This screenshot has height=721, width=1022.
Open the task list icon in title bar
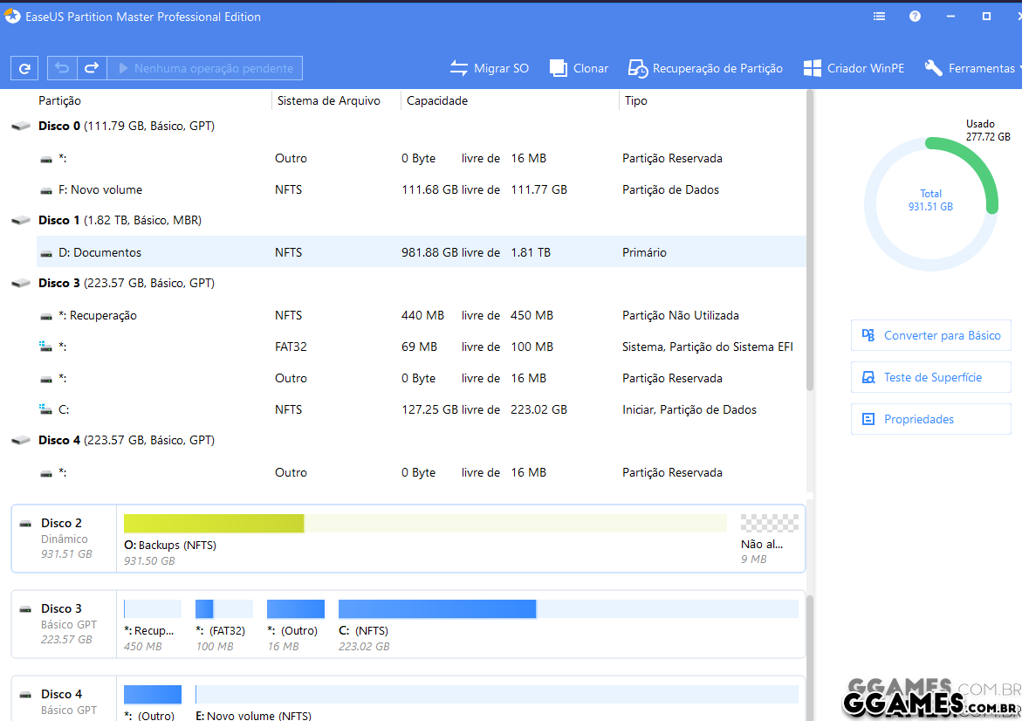coord(879,17)
